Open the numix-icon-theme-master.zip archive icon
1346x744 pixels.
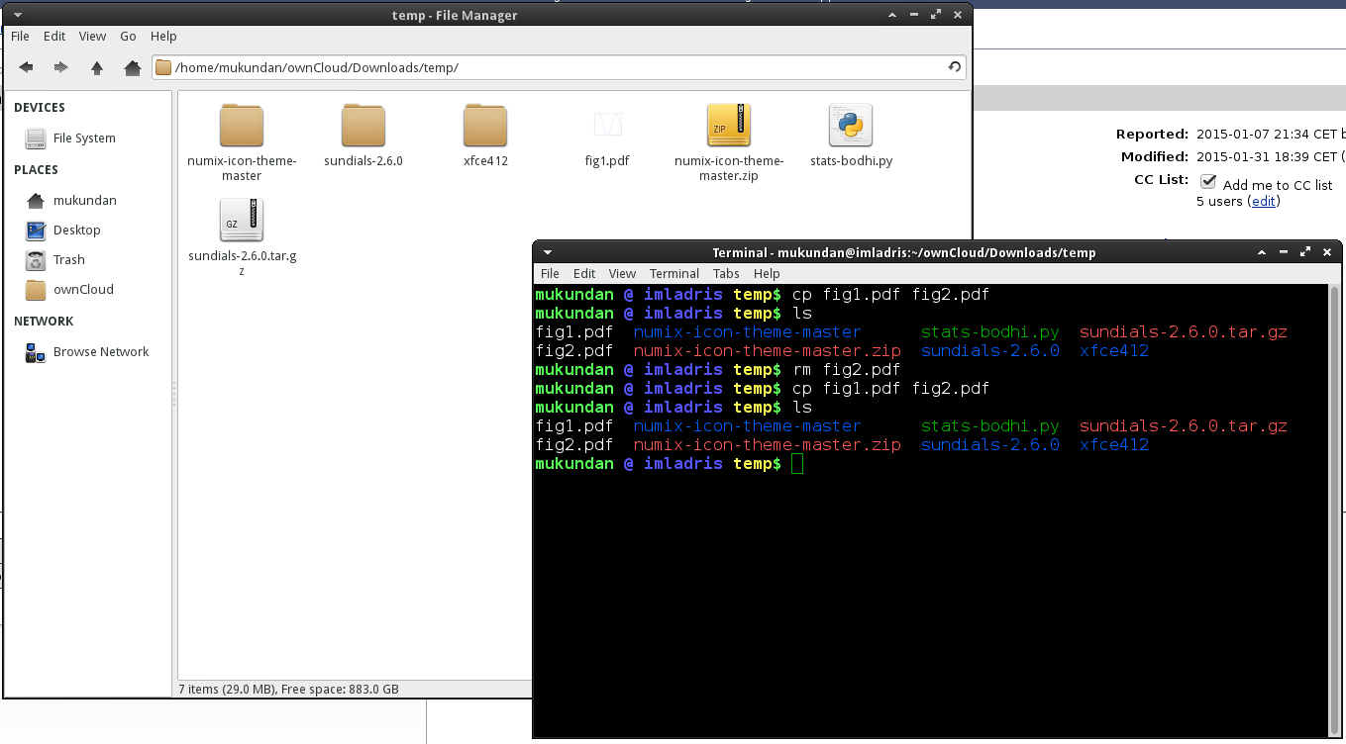pos(728,126)
